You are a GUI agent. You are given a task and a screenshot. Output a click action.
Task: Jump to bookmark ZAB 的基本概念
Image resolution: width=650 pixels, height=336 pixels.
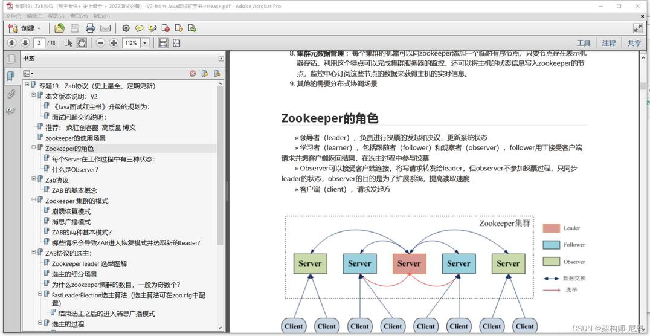[74, 190]
